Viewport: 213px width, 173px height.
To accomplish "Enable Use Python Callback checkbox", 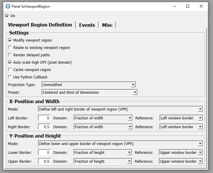I will click(x=10, y=77).
